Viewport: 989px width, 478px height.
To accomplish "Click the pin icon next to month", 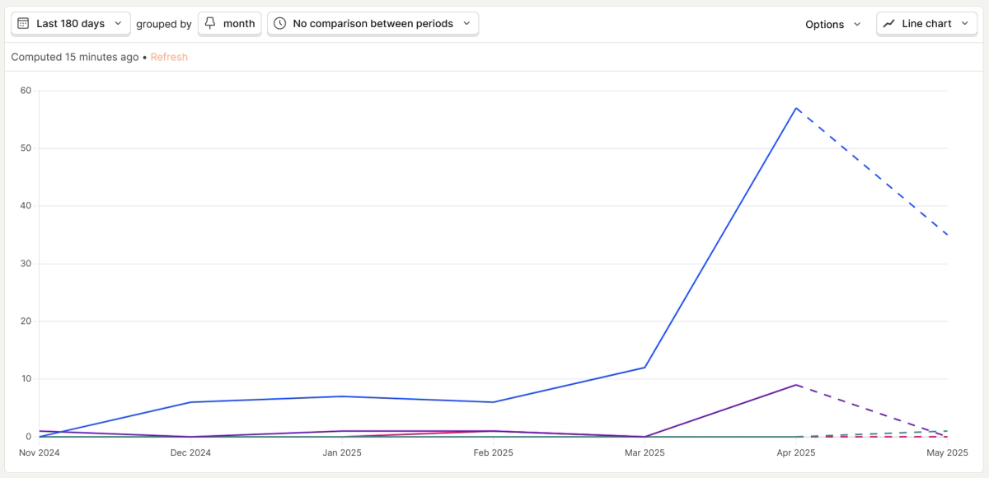I will pyautogui.click(x=211, y=24).
